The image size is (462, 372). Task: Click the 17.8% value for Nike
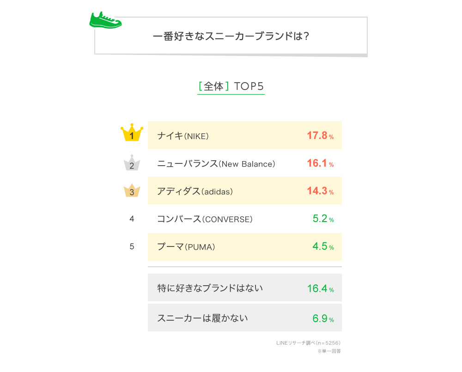[320, 136]
